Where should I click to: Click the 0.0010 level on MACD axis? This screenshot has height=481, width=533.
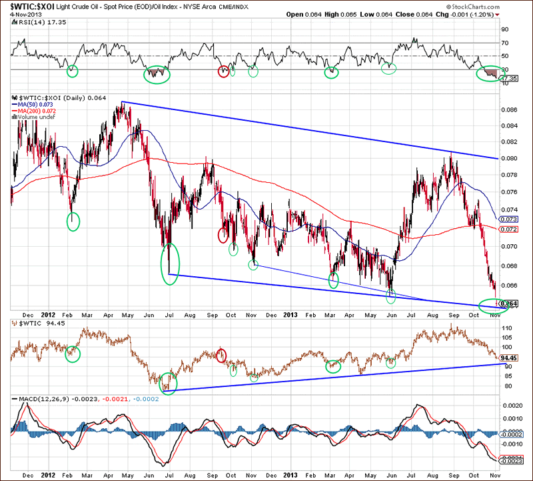click(511, 419)
